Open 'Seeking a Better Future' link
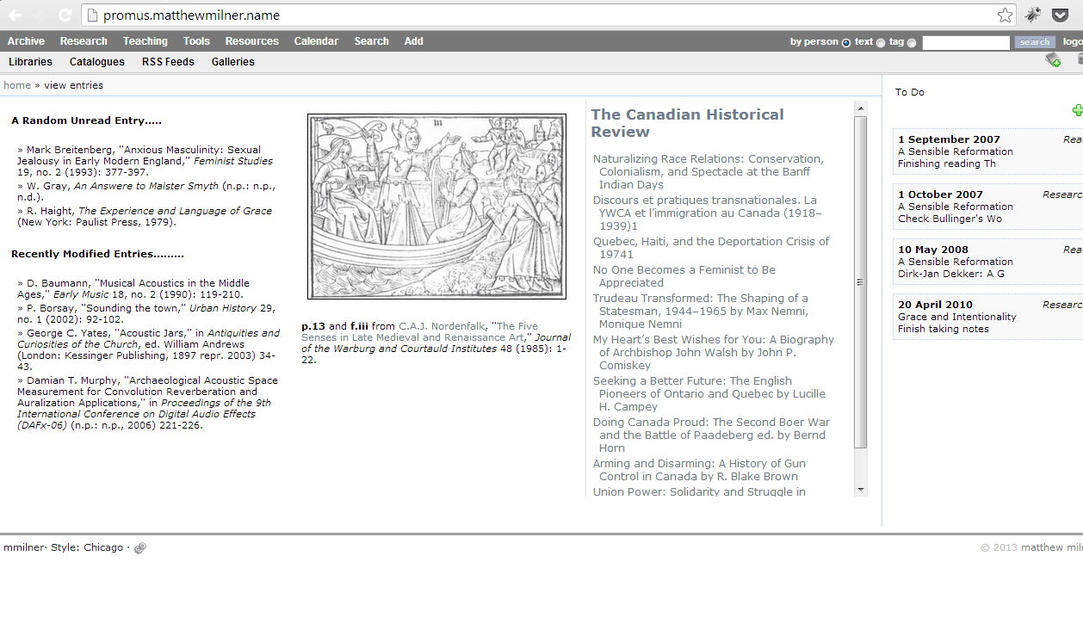 point(709,393)
